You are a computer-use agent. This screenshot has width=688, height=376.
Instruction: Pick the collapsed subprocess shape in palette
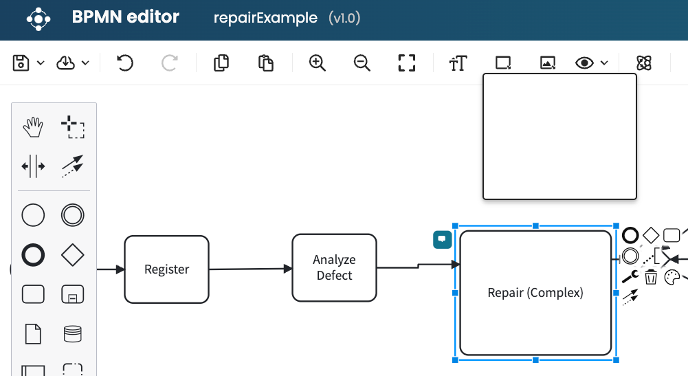point(72,294)
